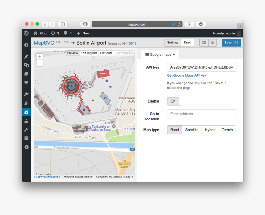Click the map view icon button
The height and width of the screenshot is (215, 265).
pos(204,43)
